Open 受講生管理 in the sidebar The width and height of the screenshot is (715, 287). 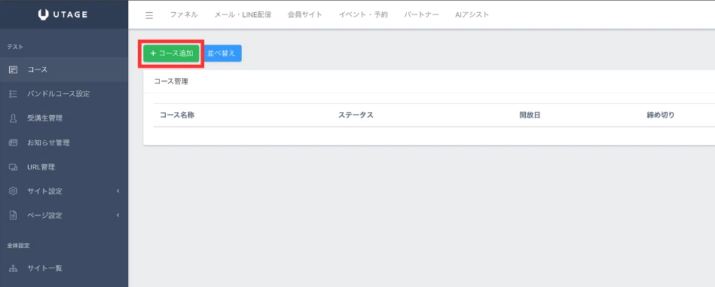[x=64, y=118]
